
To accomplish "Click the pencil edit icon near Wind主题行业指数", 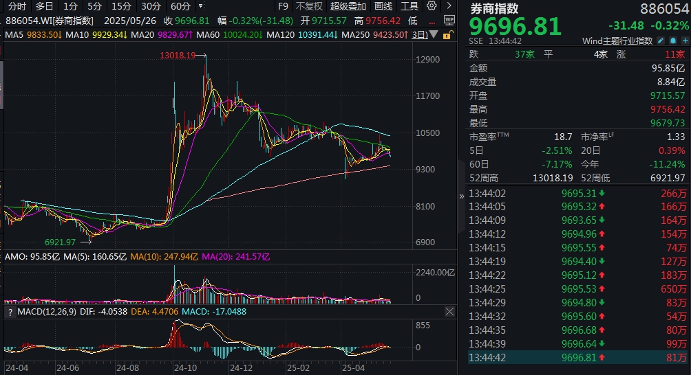I will pos(661,41).
